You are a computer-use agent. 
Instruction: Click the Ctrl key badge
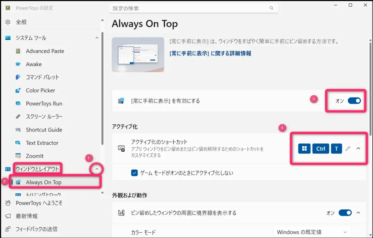point(321,148)
